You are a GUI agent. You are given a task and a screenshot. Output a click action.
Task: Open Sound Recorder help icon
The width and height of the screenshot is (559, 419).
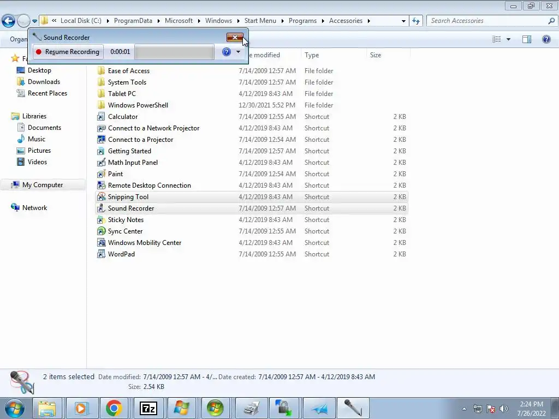[x=227, y=52]
